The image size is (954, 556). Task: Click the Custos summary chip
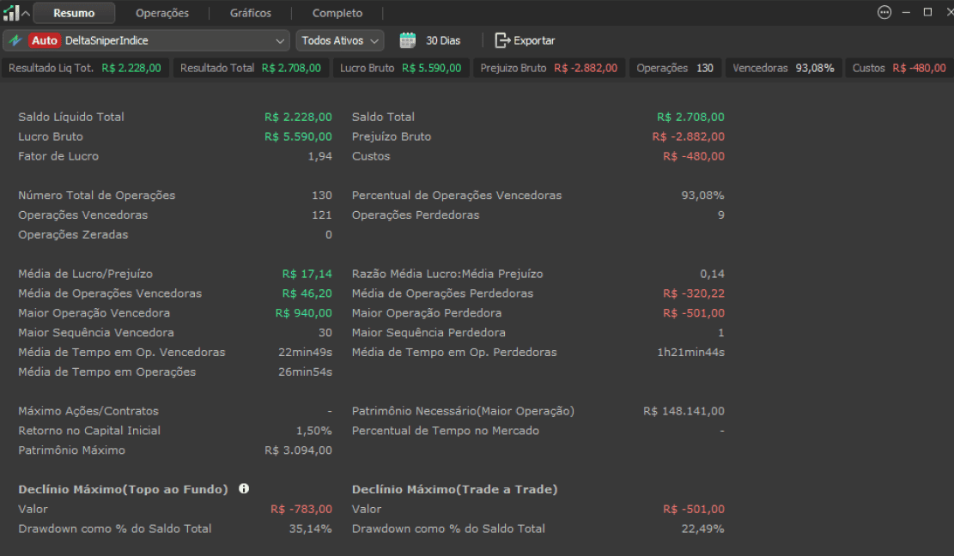[x=898, y=68]
